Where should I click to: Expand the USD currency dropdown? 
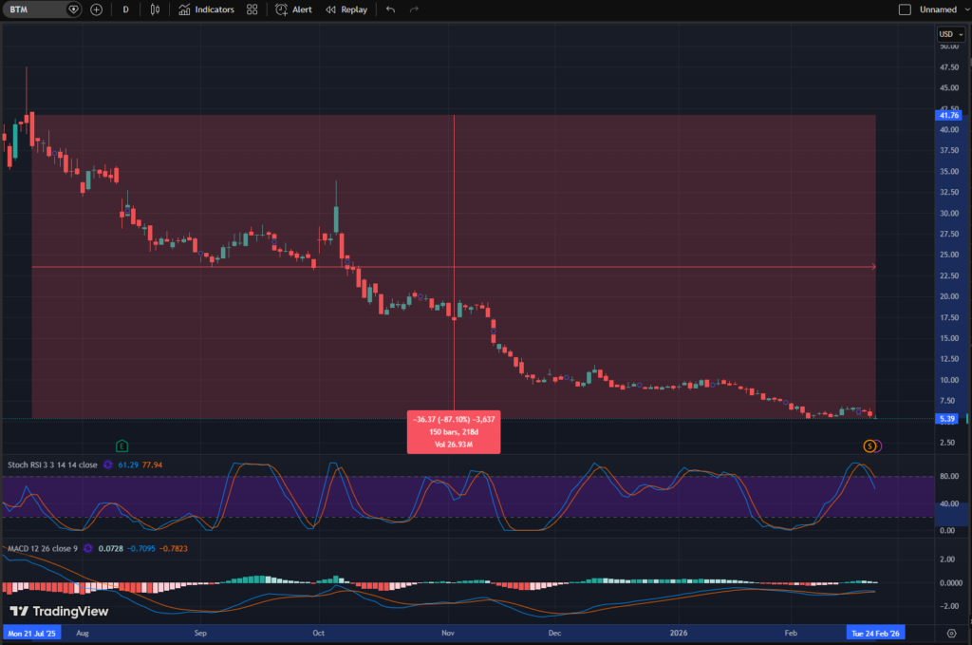pyautogui.click(x=950, y=34)
